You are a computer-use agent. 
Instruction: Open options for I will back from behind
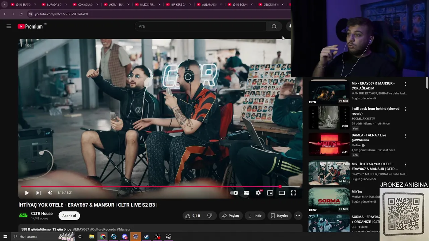click(x=405, y=109)
